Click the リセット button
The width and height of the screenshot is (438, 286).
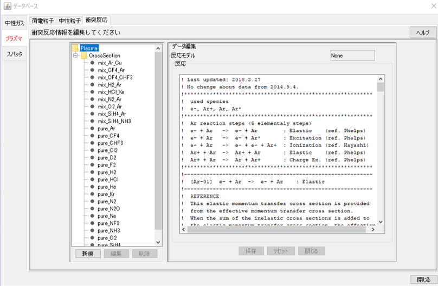coord(281,251)
